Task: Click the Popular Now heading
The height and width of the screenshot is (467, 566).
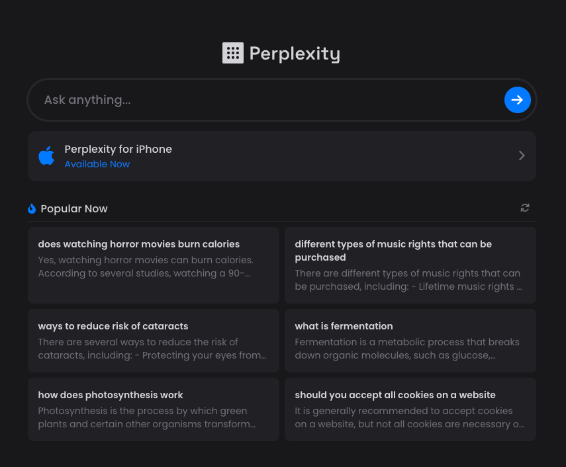Action: 74,208
